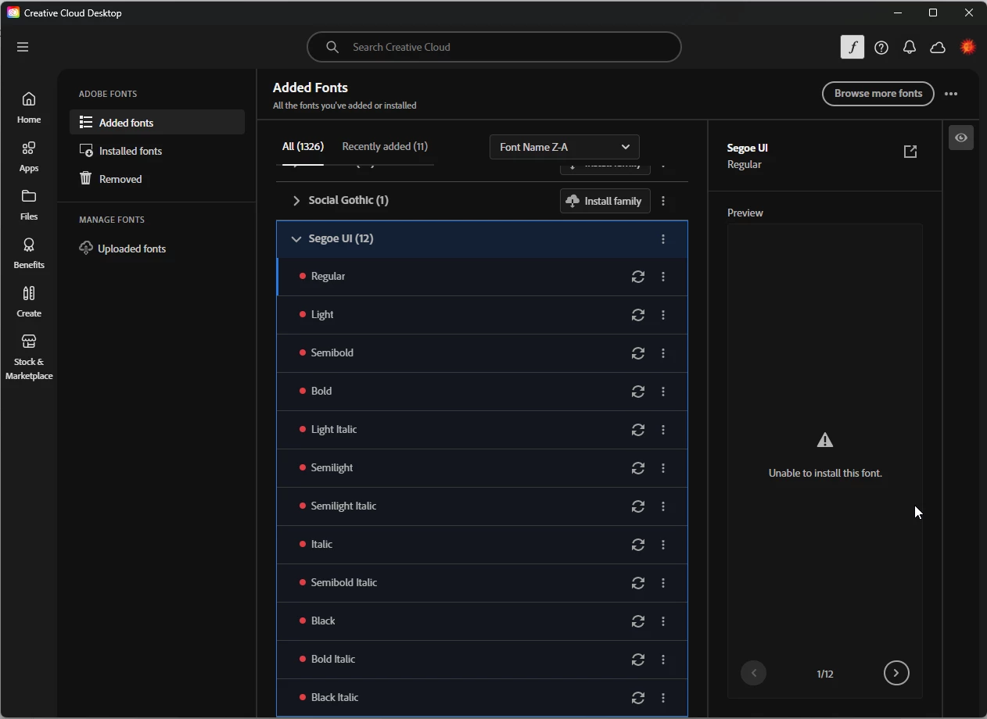Retry syncing Semilight font
The image size is (987, 719).
click(638, 468)
